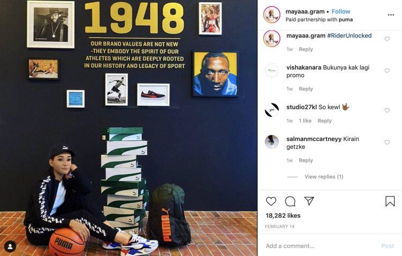This screenshot has height=256, width=402.
Task: Follow the mayaaa.gram account
Action: pos(341,12)
